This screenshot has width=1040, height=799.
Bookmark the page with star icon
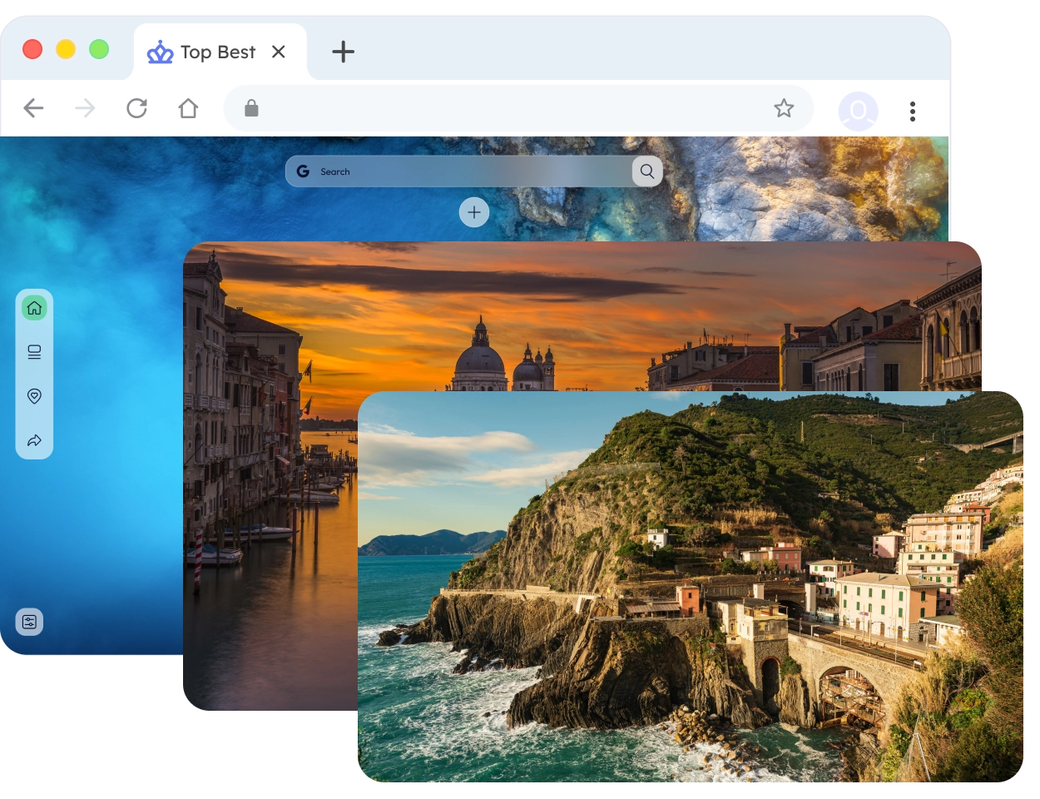[784, 108]
